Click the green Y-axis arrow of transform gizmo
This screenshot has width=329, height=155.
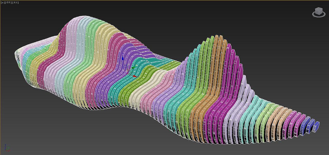click(134, 67)
